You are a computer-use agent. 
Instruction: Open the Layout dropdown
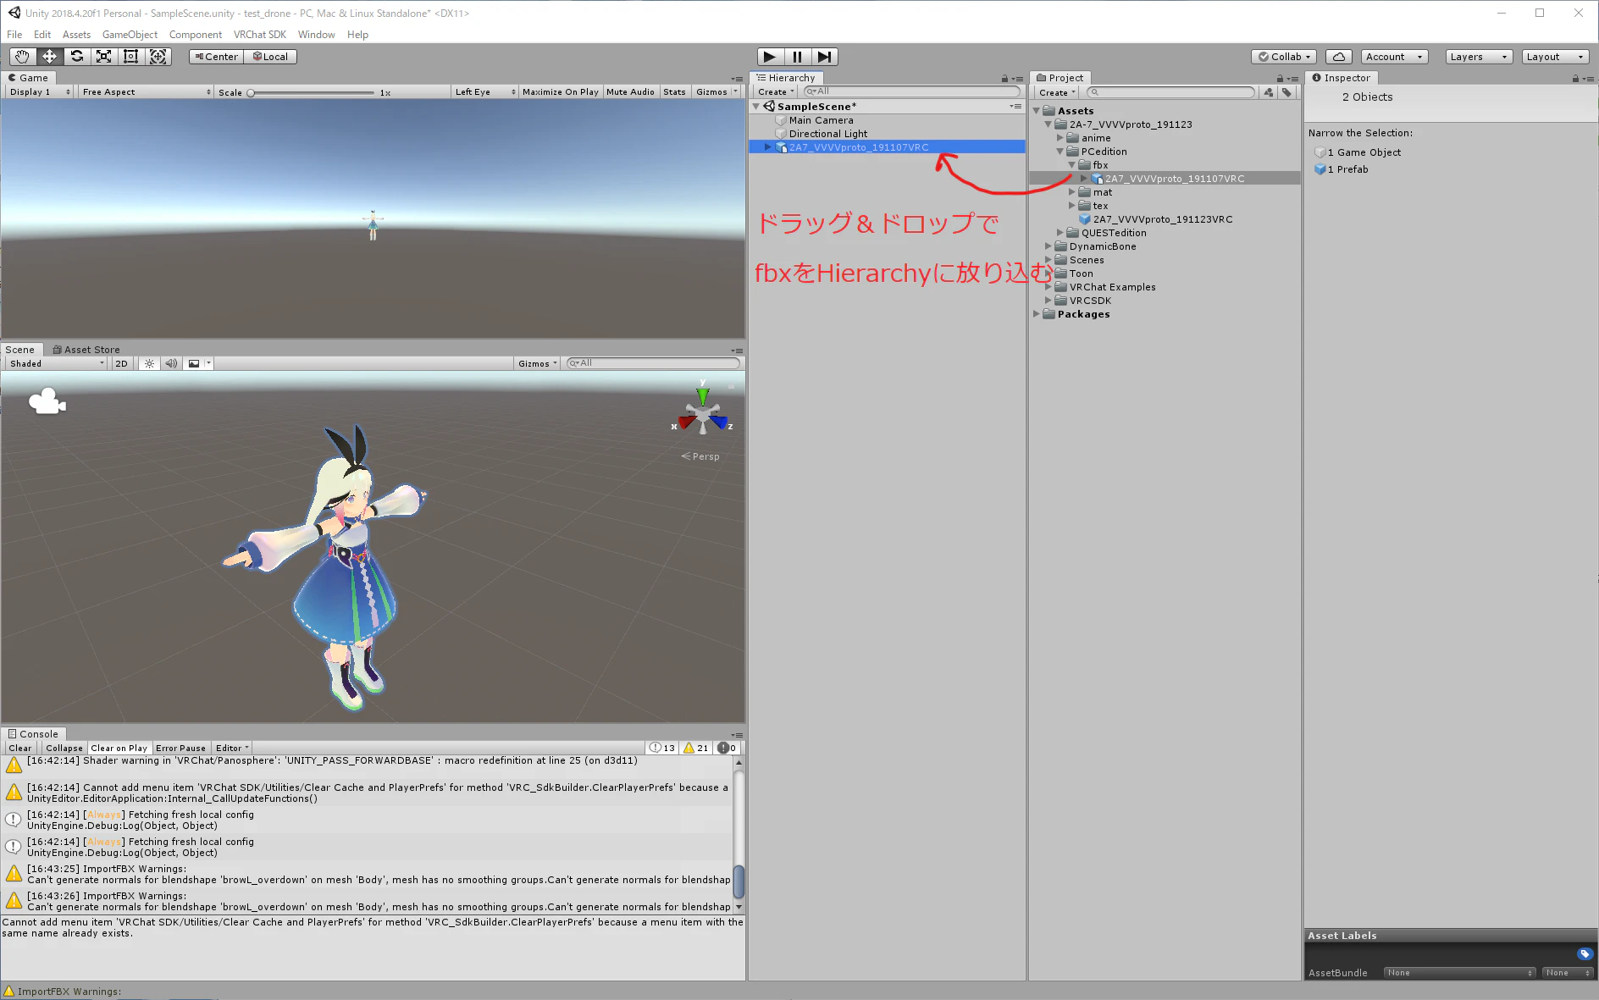coord(1555,57)
